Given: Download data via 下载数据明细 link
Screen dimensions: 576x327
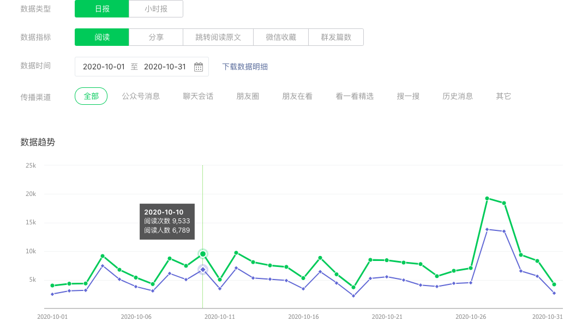Looking at the screenshot, I should (x=245, y=67).
